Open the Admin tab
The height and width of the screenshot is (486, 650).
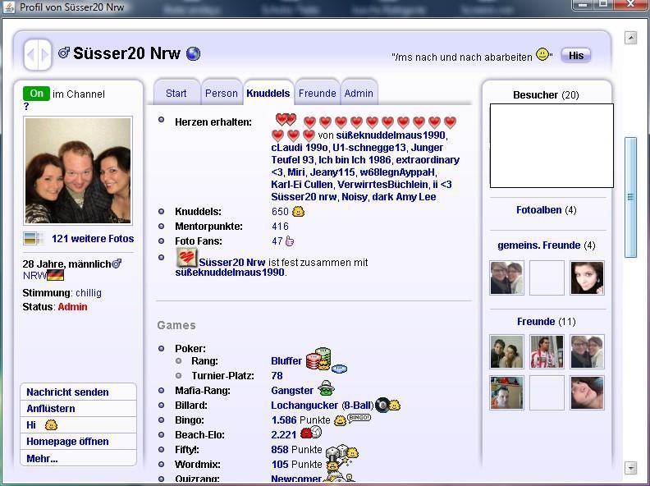tap(359, 94)
